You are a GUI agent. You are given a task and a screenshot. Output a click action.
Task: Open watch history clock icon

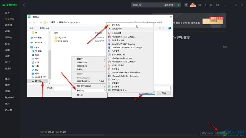200,5
